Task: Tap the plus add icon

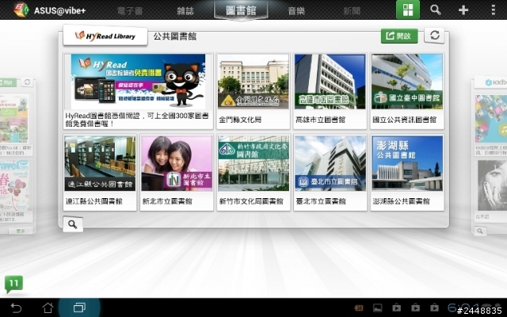Action: coord(463,10)
